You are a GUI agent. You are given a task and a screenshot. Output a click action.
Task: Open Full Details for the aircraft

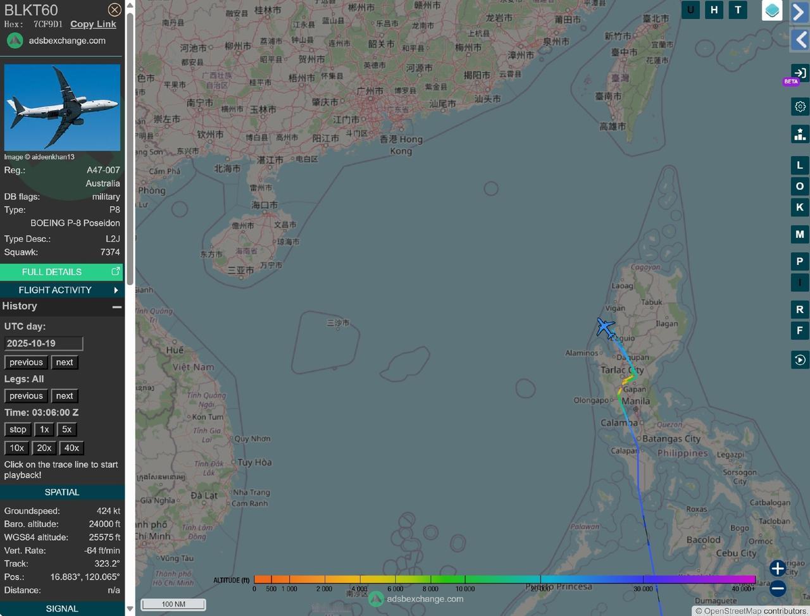point(62,272)
